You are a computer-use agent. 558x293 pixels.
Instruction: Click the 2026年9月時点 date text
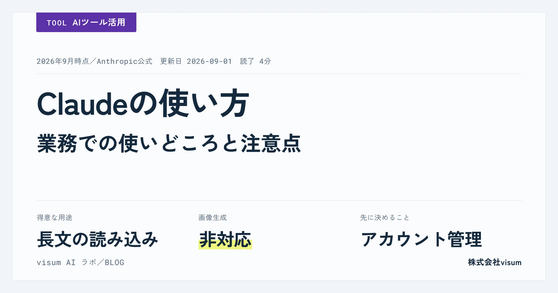pyautogui.click(x=63, y=61)
